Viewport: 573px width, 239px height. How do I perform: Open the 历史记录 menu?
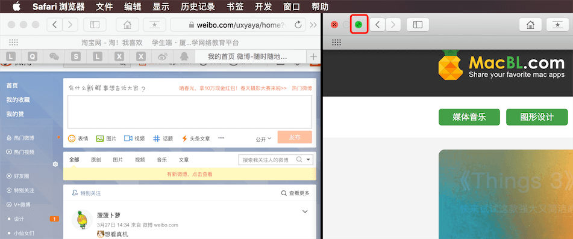(x=198, y=7)
